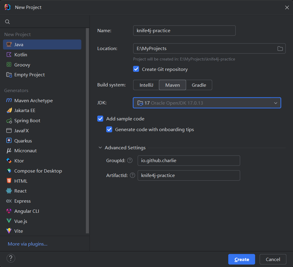Click the ArtifactId help question icon
Image resolution: width=293 pixels, height=267 pixels.
click(132, 175)
